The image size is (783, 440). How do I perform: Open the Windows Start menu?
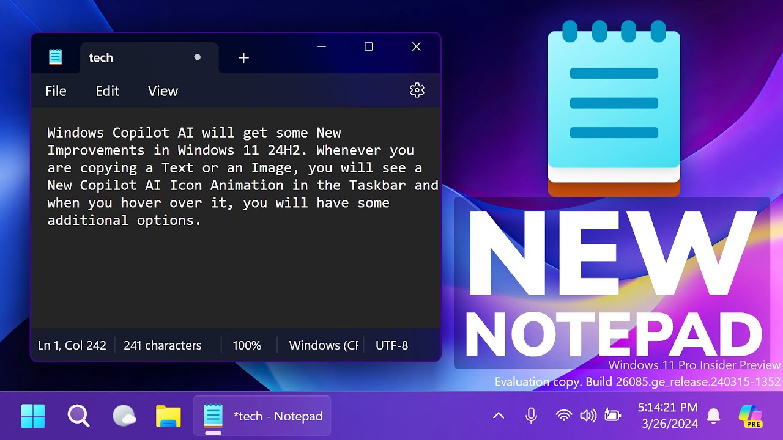pos(33,416)
